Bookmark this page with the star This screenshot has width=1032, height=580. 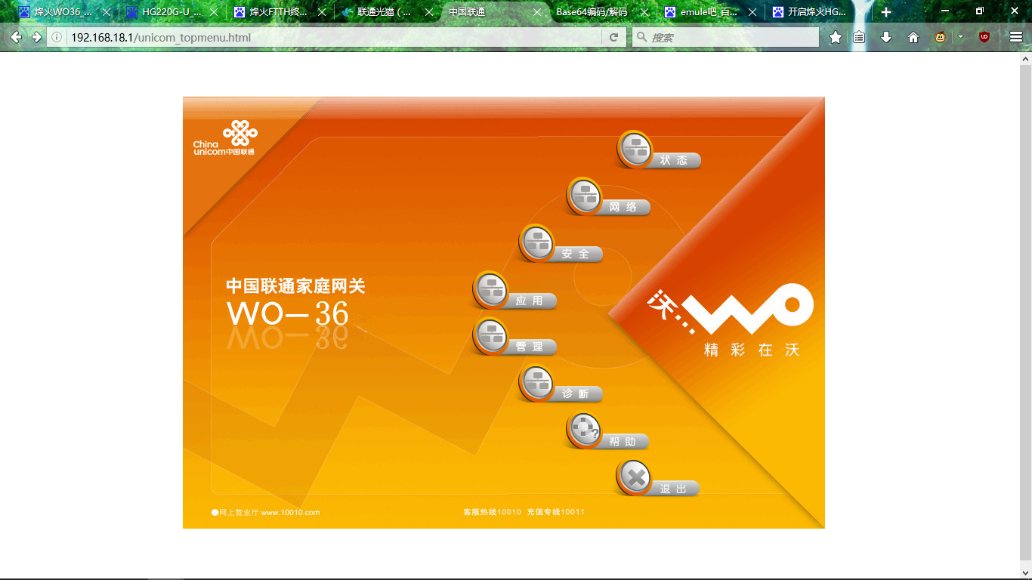[836, 37]
